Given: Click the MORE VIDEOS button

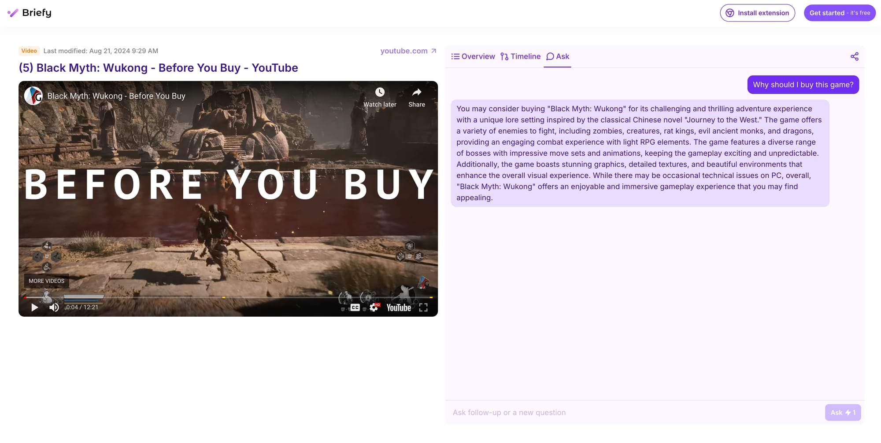Looking at the screenshot, I should coord(46,281).
